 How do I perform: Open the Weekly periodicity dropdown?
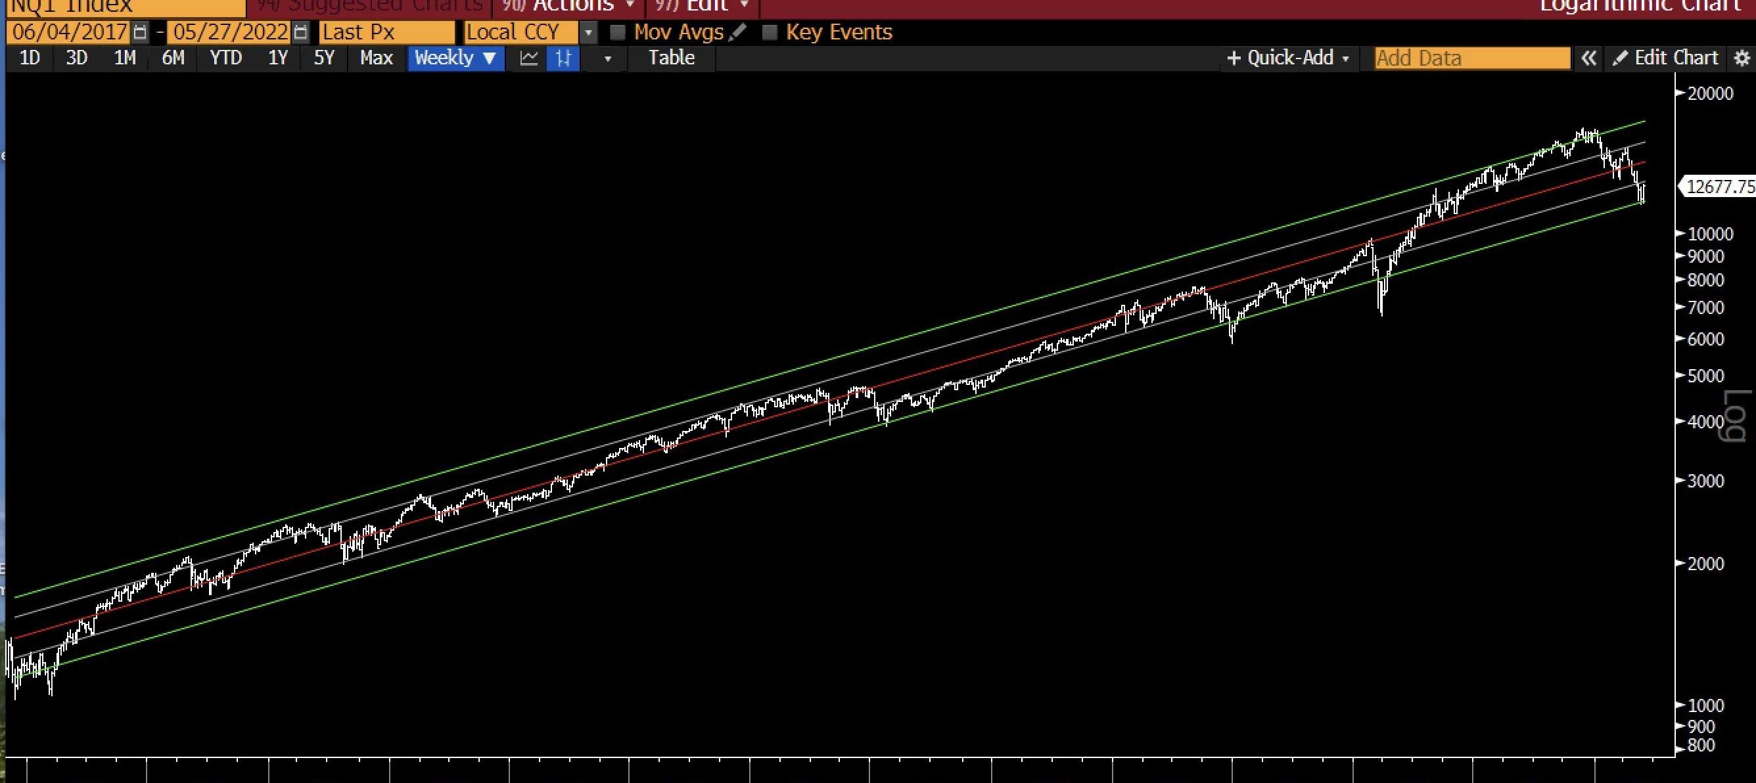[x=455, y=58]
